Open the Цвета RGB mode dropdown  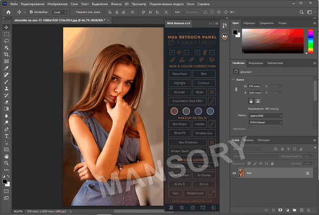click(x=265, y=115)
